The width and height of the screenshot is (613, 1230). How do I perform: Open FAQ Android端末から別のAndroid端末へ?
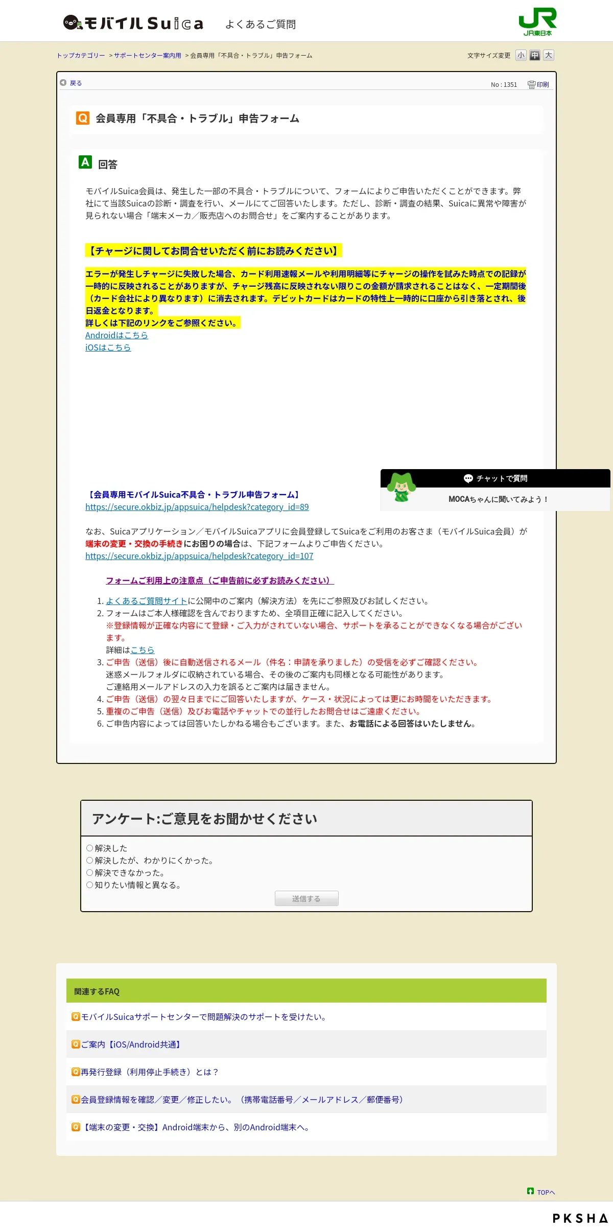click(197, 1127)
